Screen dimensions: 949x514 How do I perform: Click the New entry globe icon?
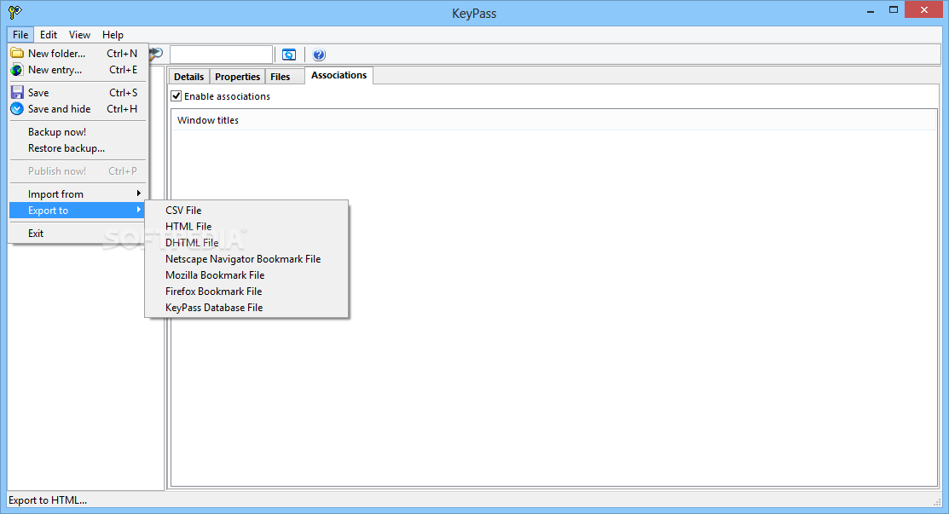pos(17,70)
